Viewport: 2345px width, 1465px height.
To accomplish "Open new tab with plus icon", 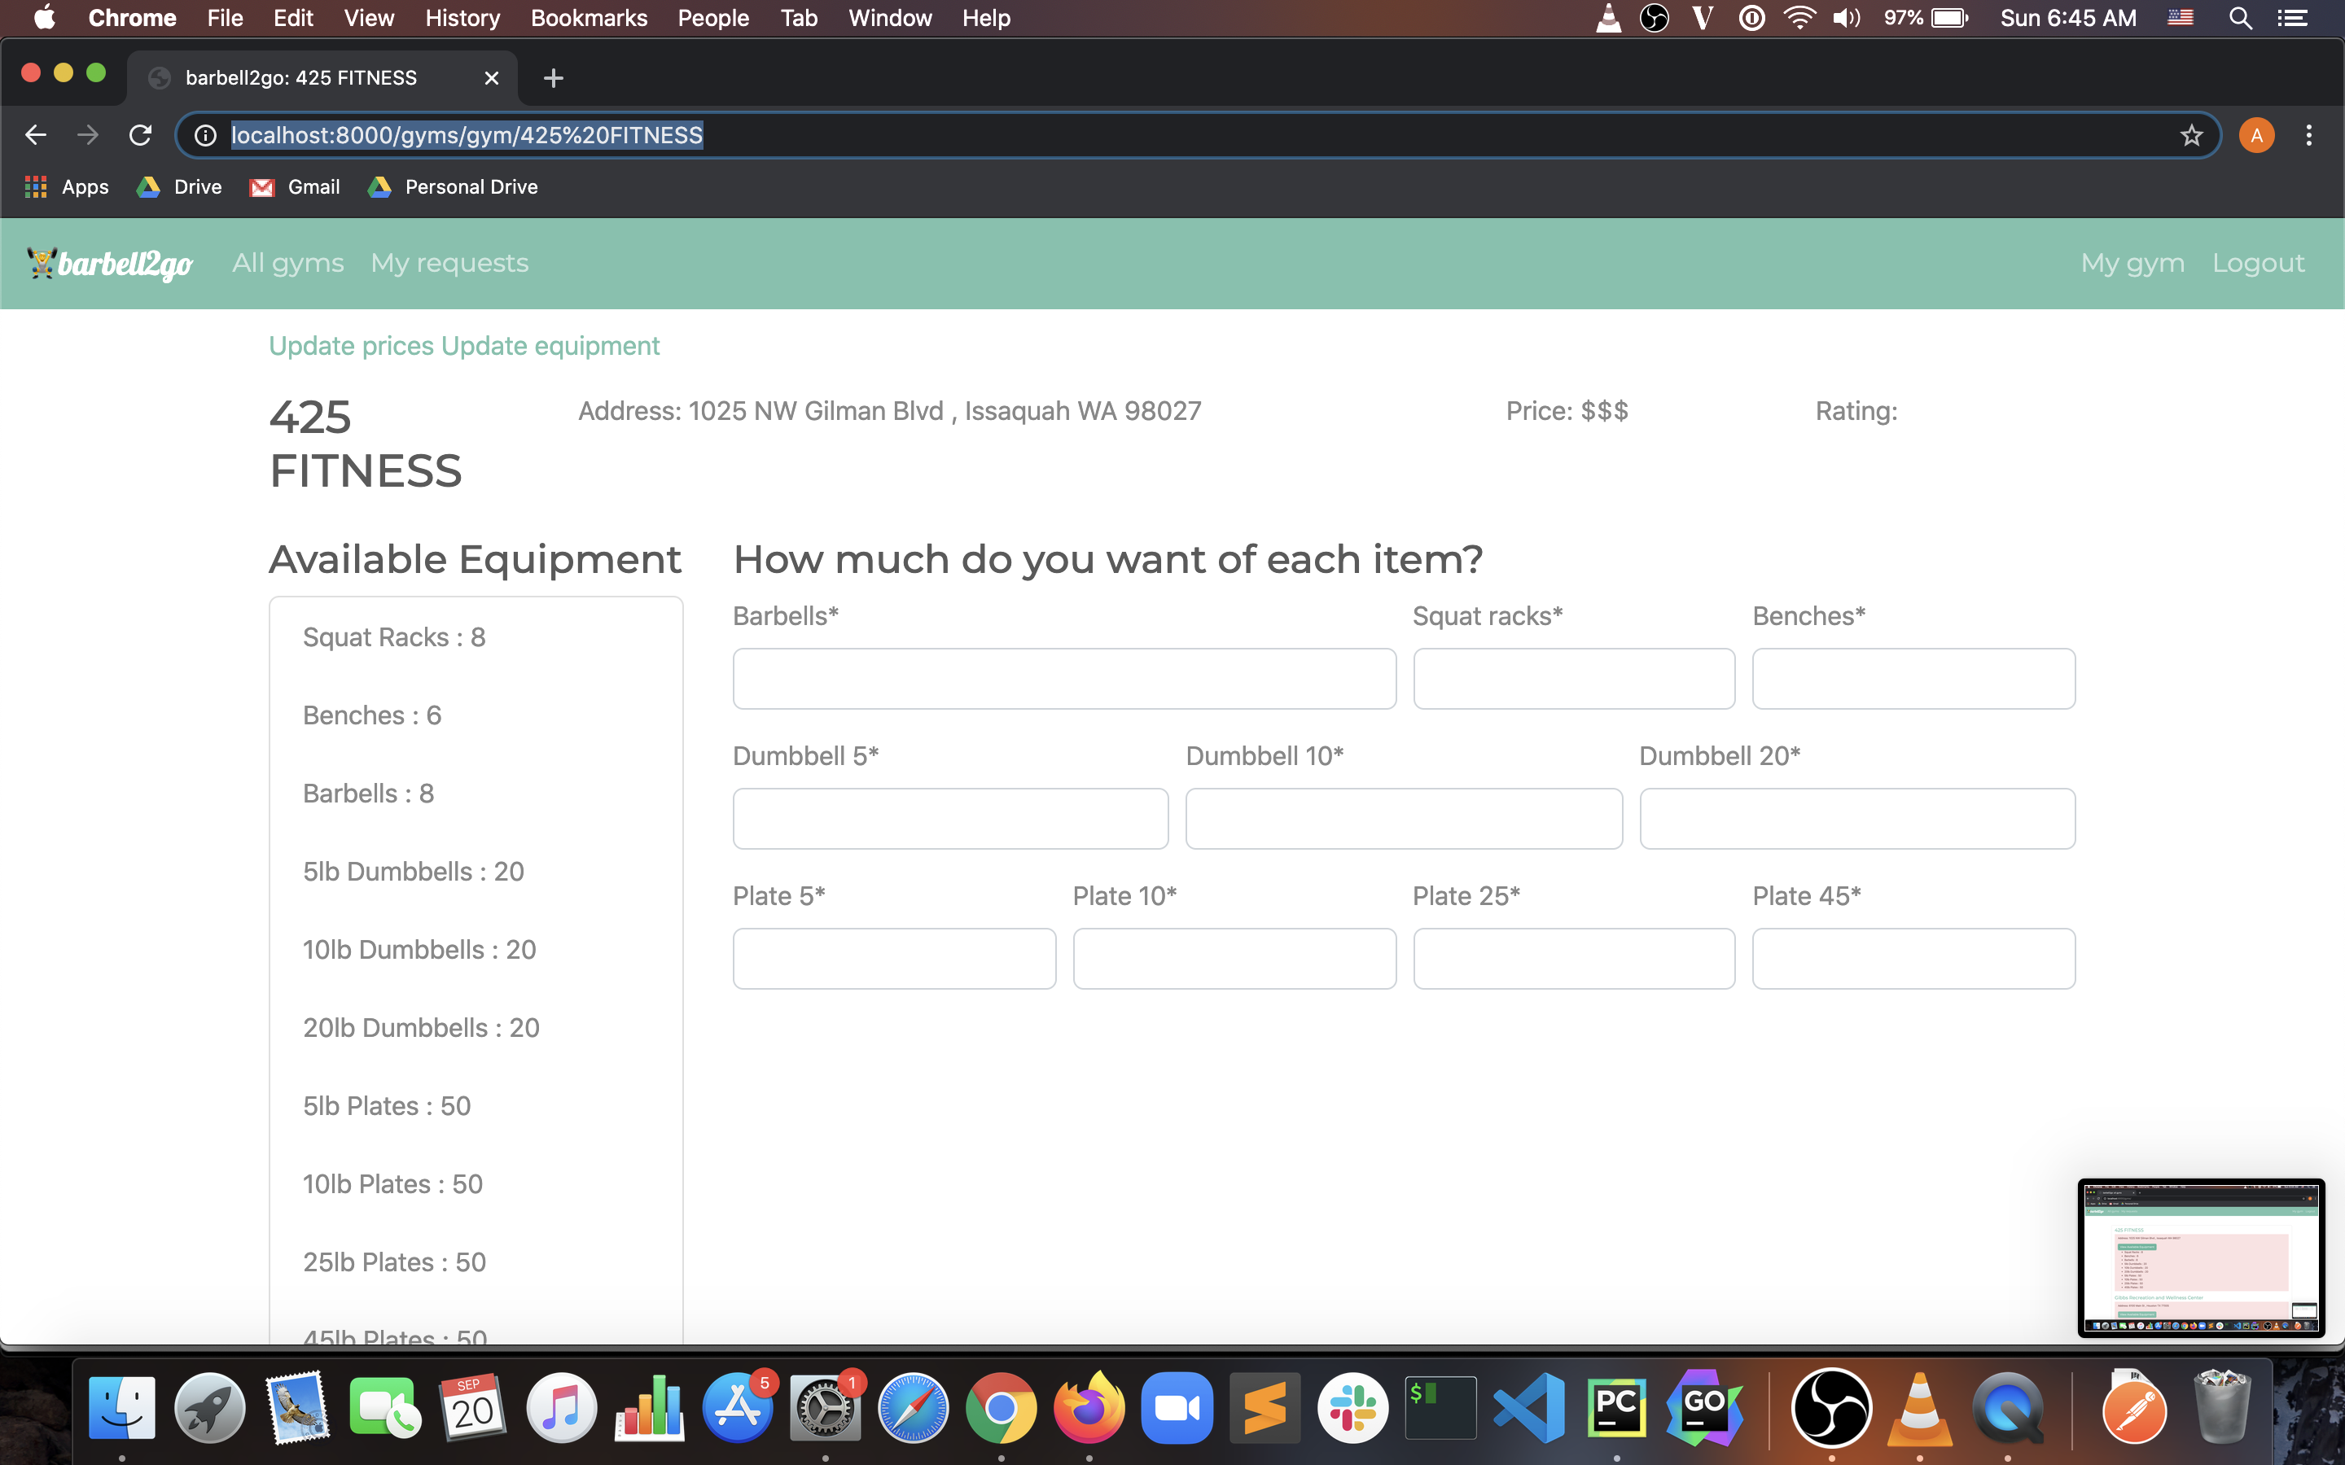I will (554, 77).
